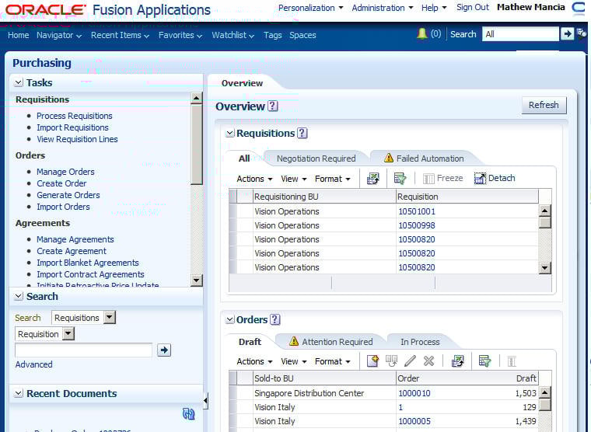Open order 1000010
The width and height of the screenshot is (591, 432).
[414, 393]
